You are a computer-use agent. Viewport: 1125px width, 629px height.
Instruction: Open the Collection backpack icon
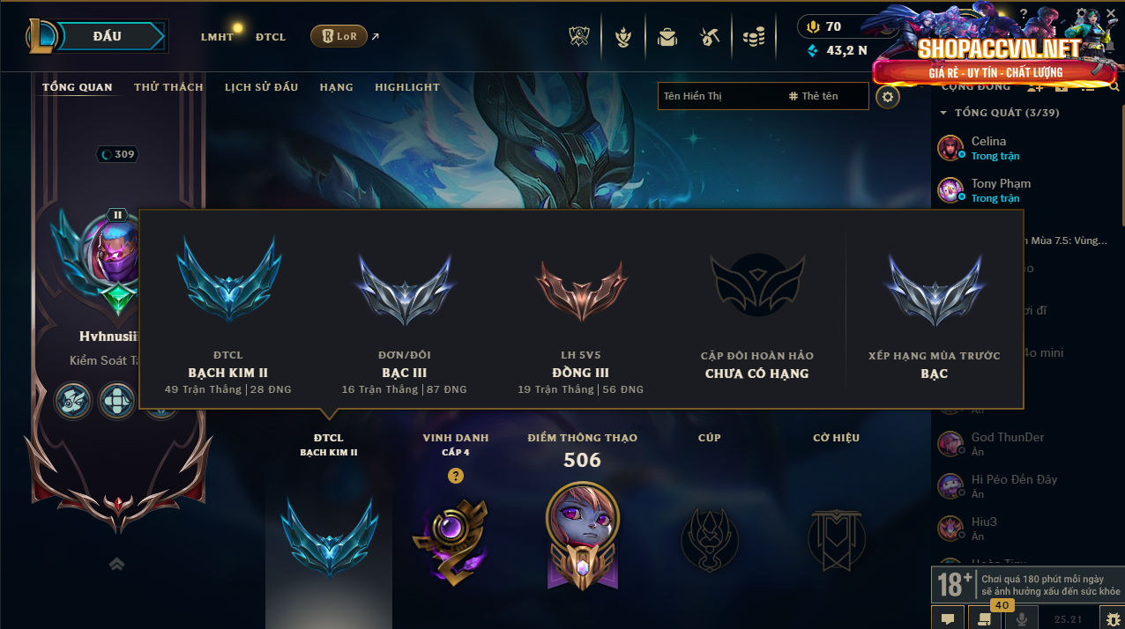point(667,37)
